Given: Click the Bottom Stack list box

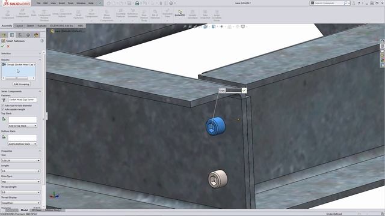Looking at the screenshot, I should point(23,137).
